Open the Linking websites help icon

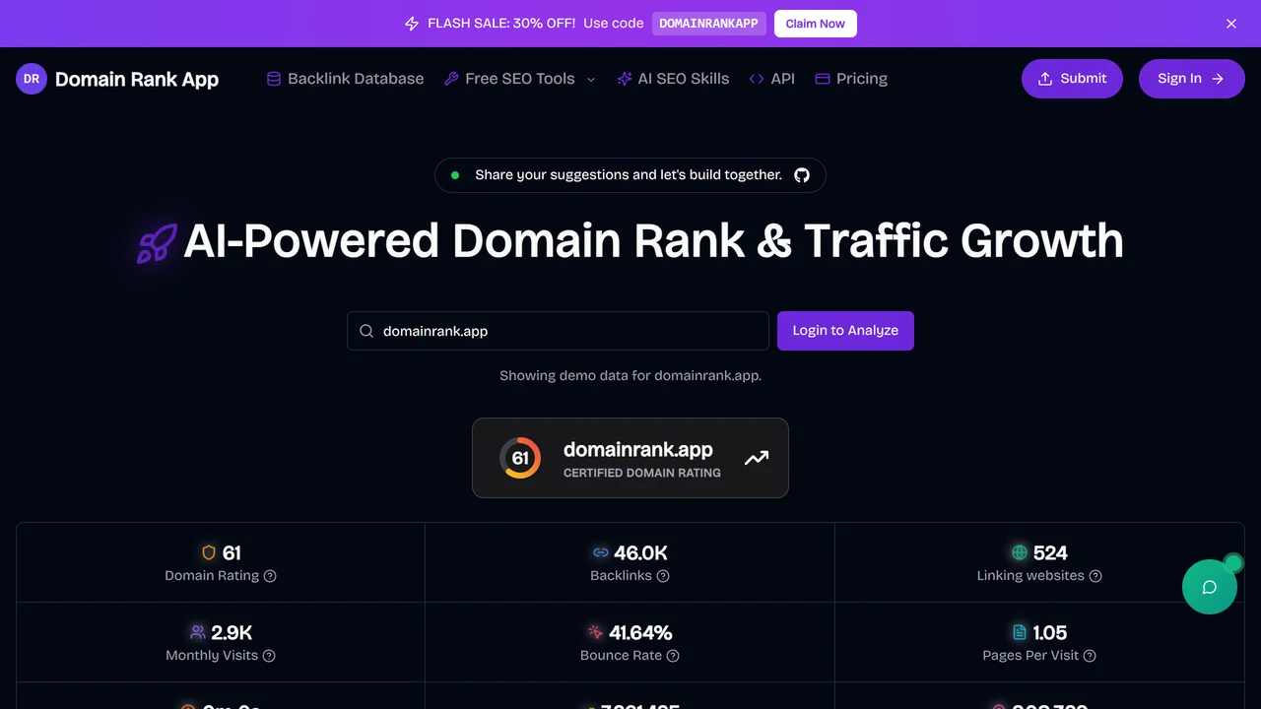(1095, 576)
